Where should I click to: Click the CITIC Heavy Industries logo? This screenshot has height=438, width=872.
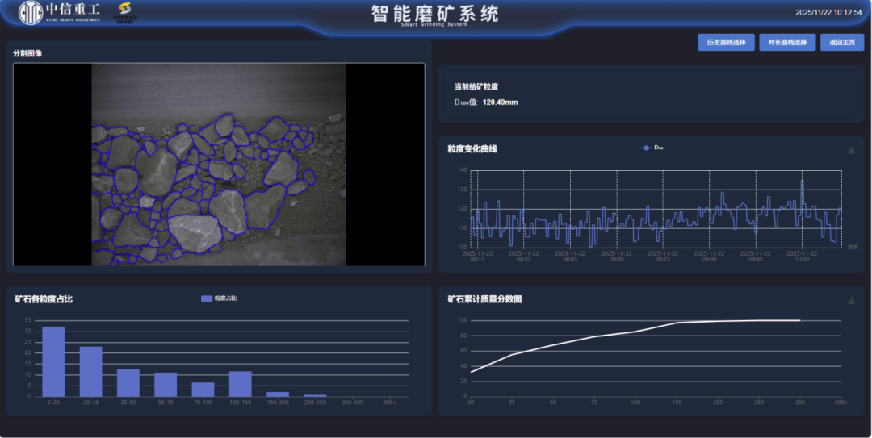pos(60,14)
